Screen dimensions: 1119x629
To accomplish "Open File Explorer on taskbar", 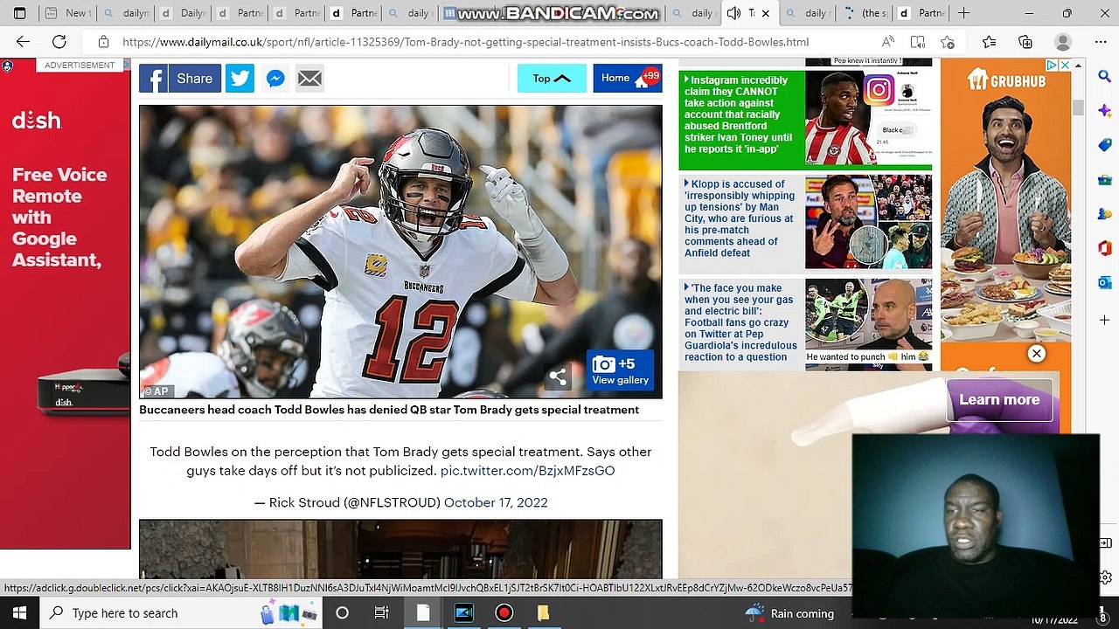I will [x=544, y=613].
